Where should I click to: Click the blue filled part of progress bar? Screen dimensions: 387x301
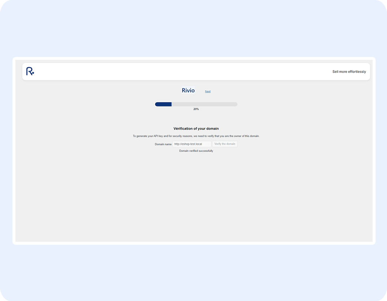[x=163, y=104]
